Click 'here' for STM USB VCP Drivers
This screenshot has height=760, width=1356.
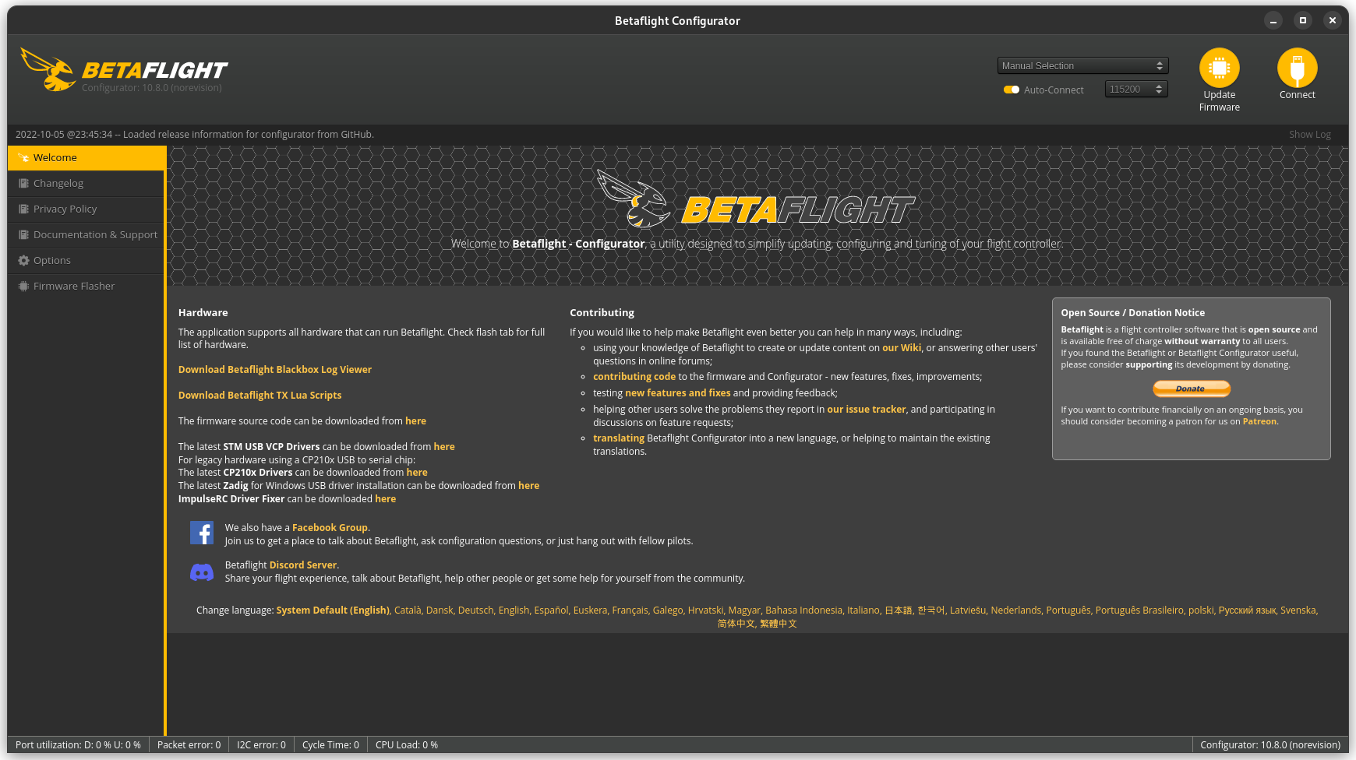(444, 446)
